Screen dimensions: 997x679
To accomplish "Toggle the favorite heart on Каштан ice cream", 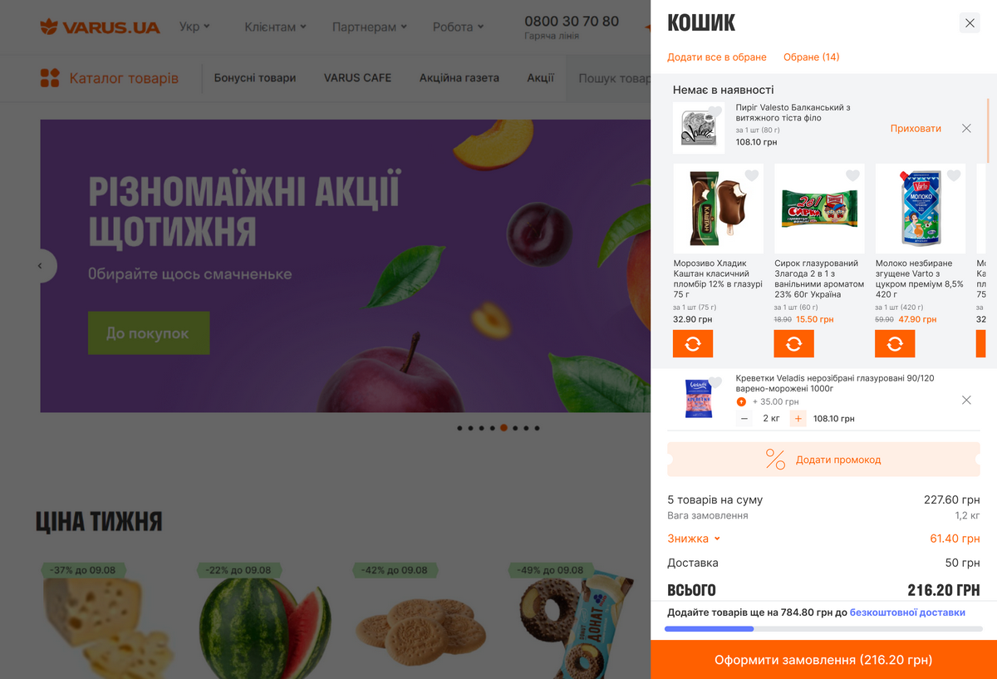I will coord(752,175).
